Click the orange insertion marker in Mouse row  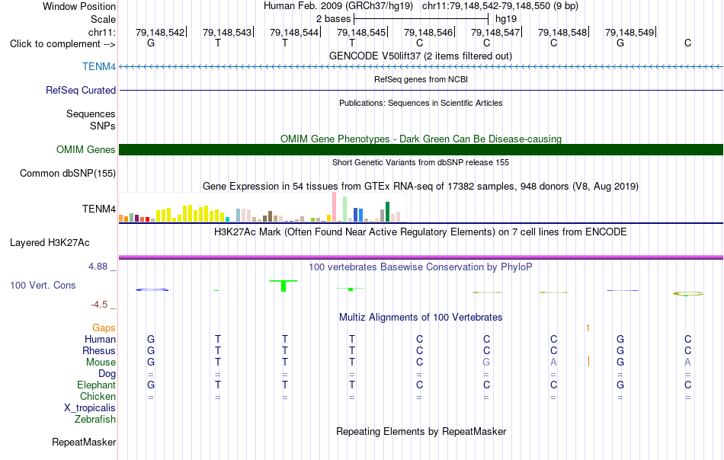[588, 361]
